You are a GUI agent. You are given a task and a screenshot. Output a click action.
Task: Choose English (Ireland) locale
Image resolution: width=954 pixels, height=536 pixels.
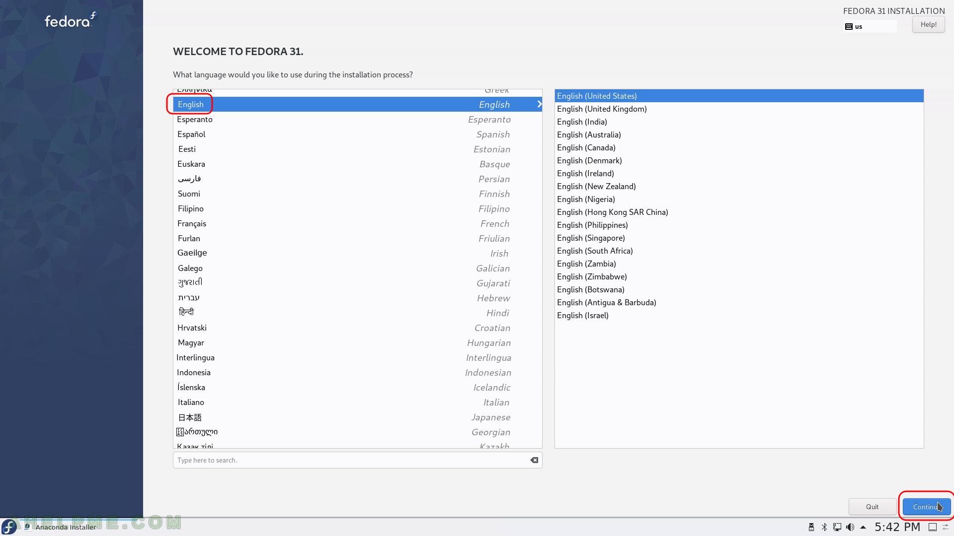click(x=739, y=173)
